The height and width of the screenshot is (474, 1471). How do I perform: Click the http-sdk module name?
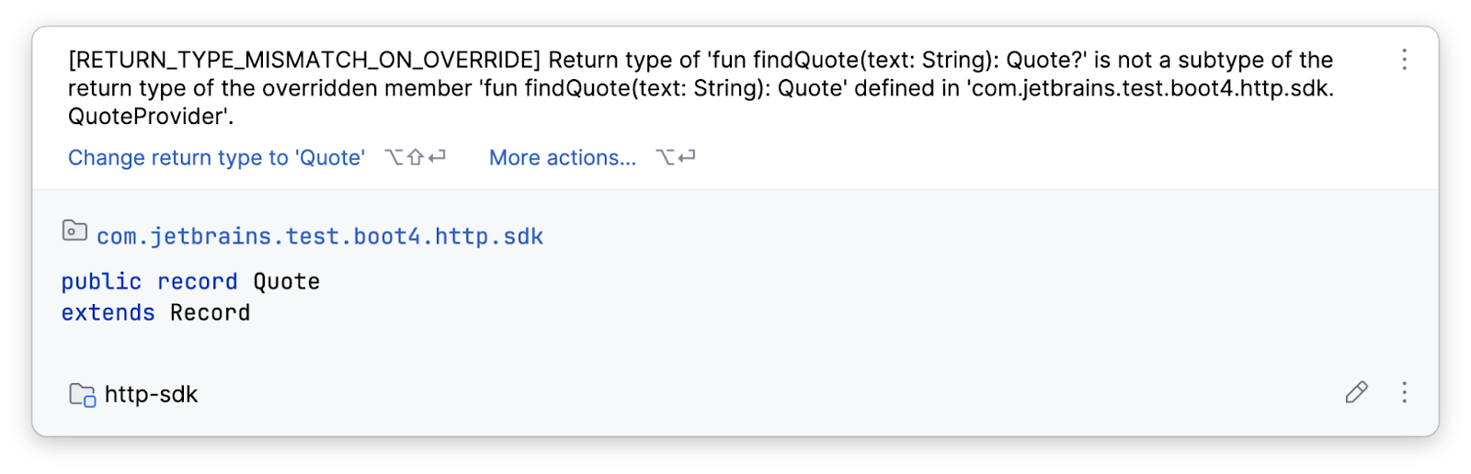tap(151, 395)
